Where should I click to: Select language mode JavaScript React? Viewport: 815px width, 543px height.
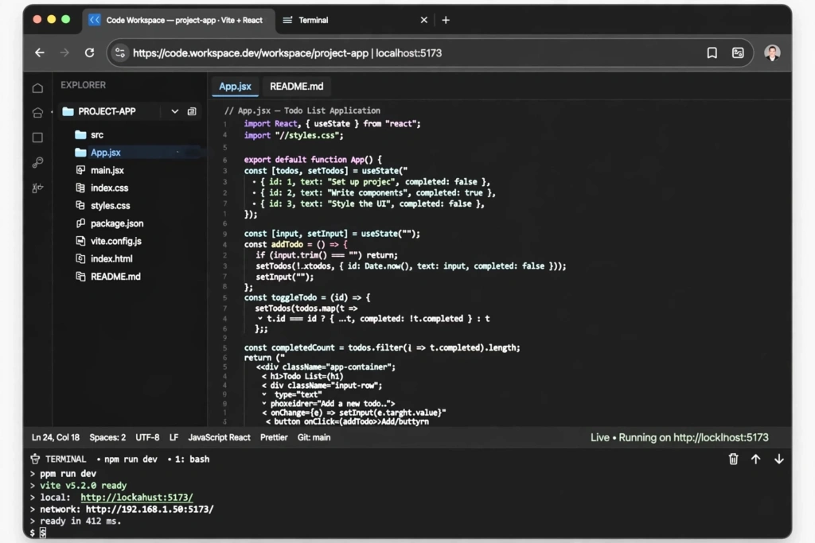tap(219, 437)
